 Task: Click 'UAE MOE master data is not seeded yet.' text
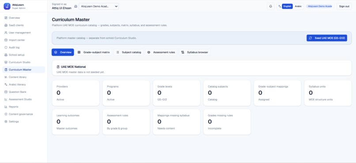(x=80, y=72)
